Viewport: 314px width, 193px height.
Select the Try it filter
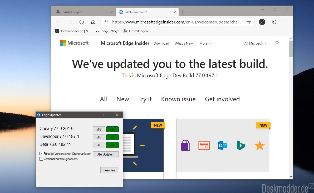coord(145,99)
